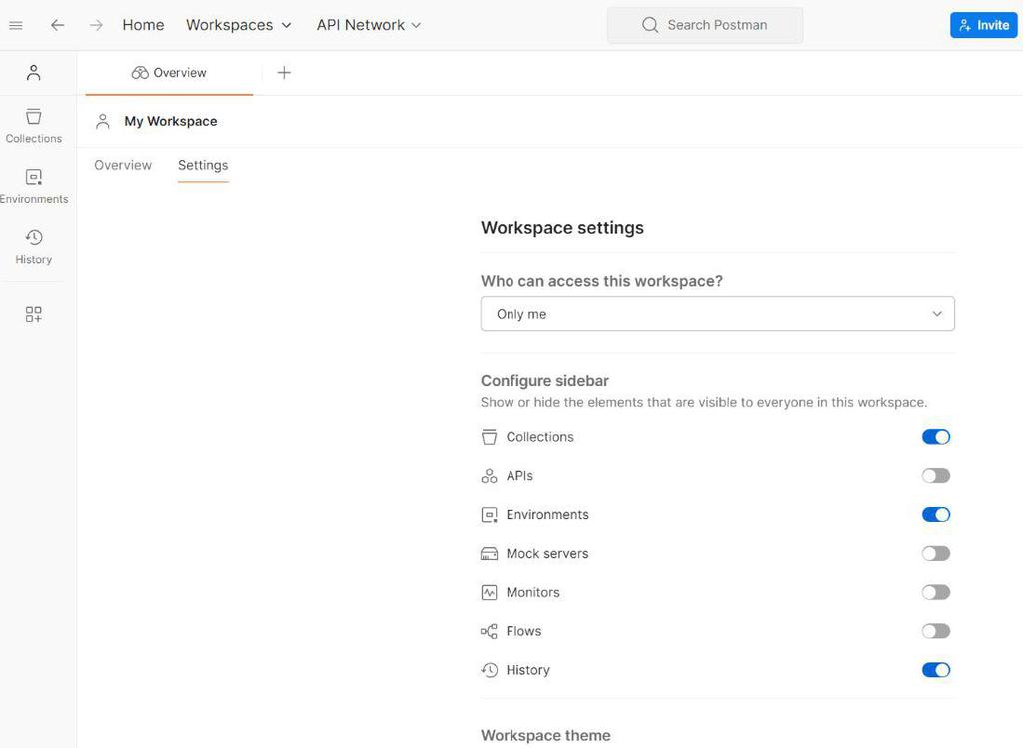Open the Workspaces dropdown menu
The image size is (1023, 748).
tap(239, 25)
